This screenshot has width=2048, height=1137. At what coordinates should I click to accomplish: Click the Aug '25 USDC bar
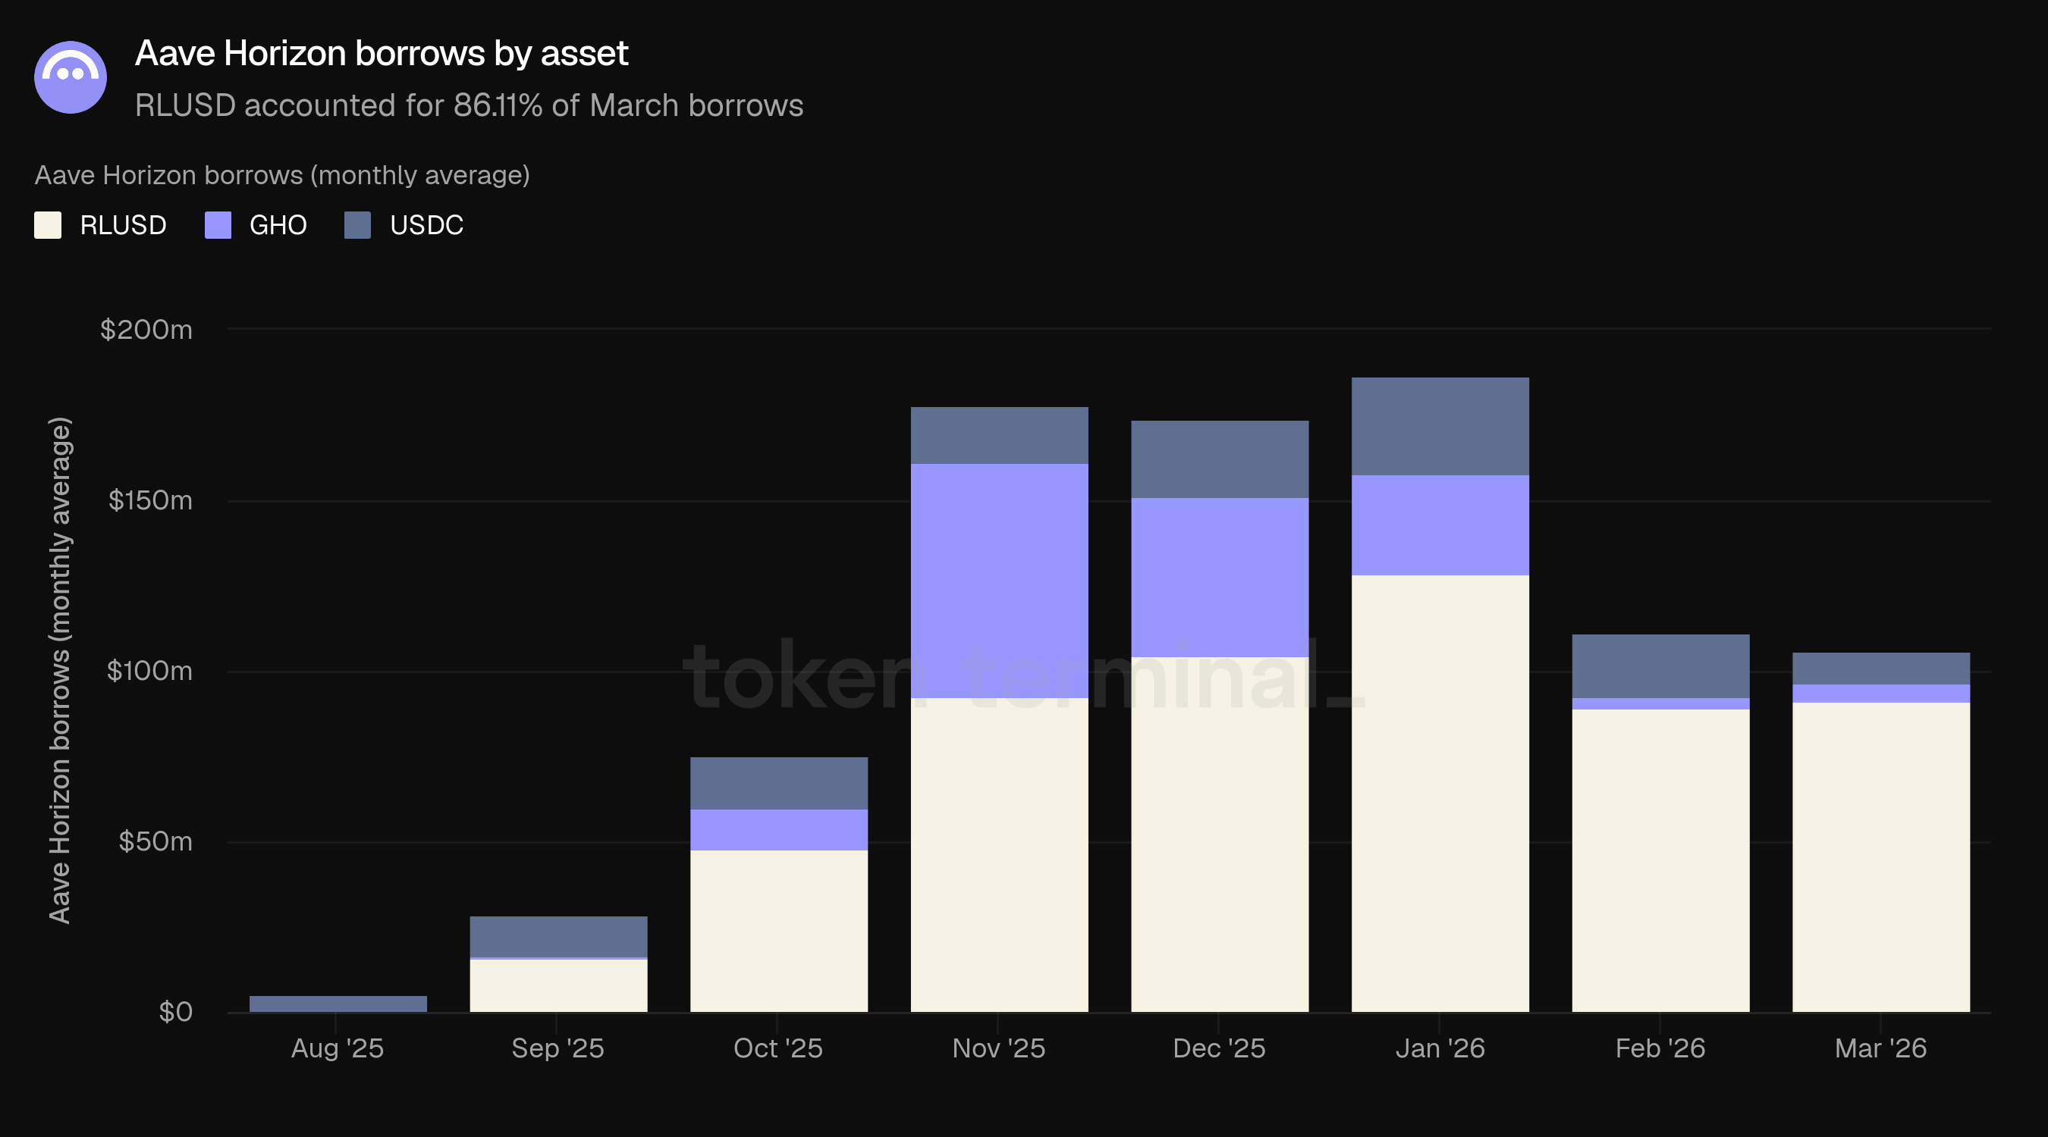338,1004
